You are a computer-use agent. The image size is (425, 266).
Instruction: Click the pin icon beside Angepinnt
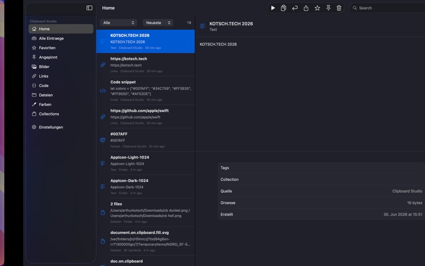coord(34,57)
